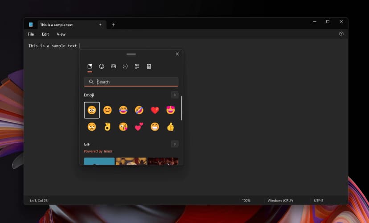Click the Windows (CRLF) line ending indicator
The image size is (369, 223).
click(280, 200)
